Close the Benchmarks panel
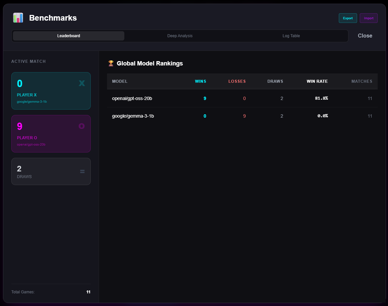 click(x=365, y=36)
